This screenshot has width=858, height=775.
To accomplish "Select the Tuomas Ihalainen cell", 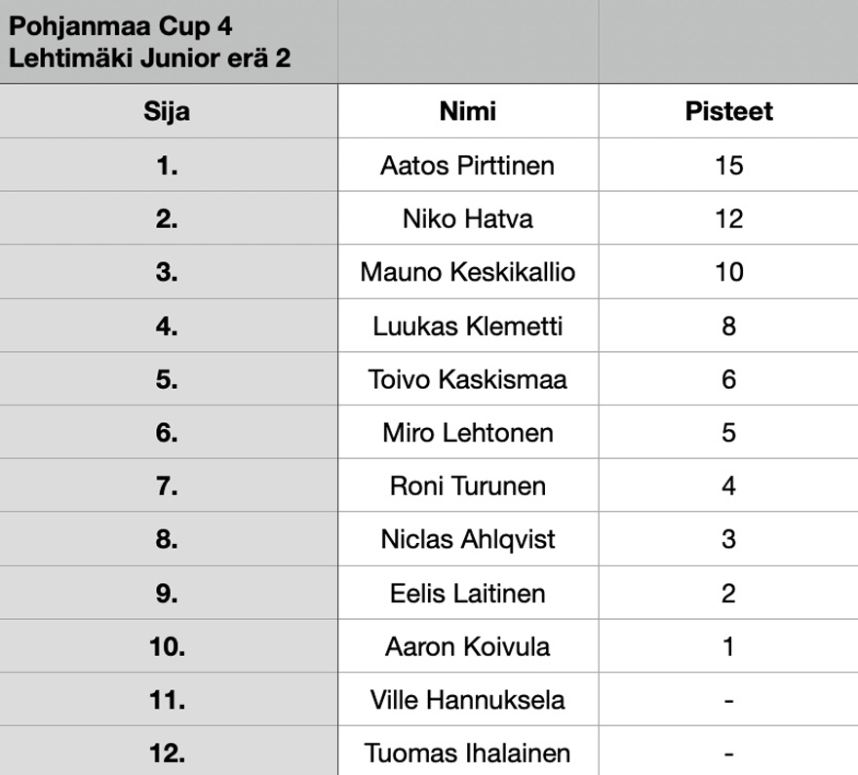I will (x=468, y=751).
